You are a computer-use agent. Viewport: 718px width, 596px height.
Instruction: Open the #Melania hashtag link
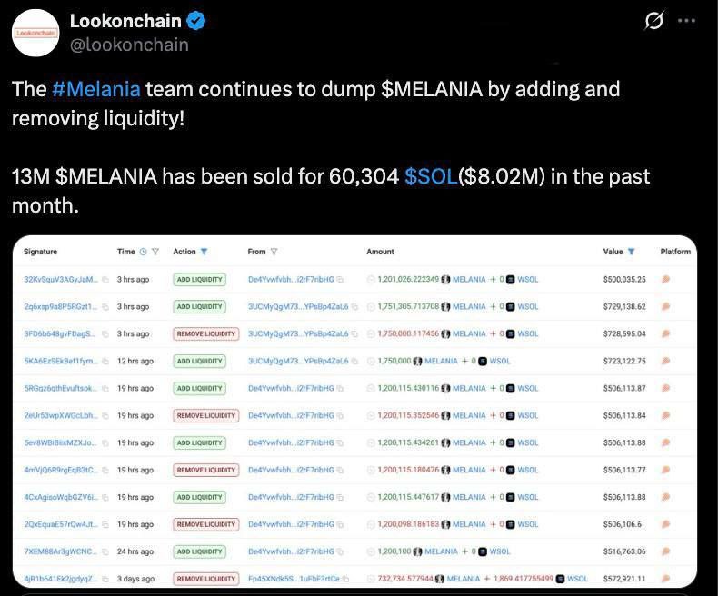coord(96,89)
